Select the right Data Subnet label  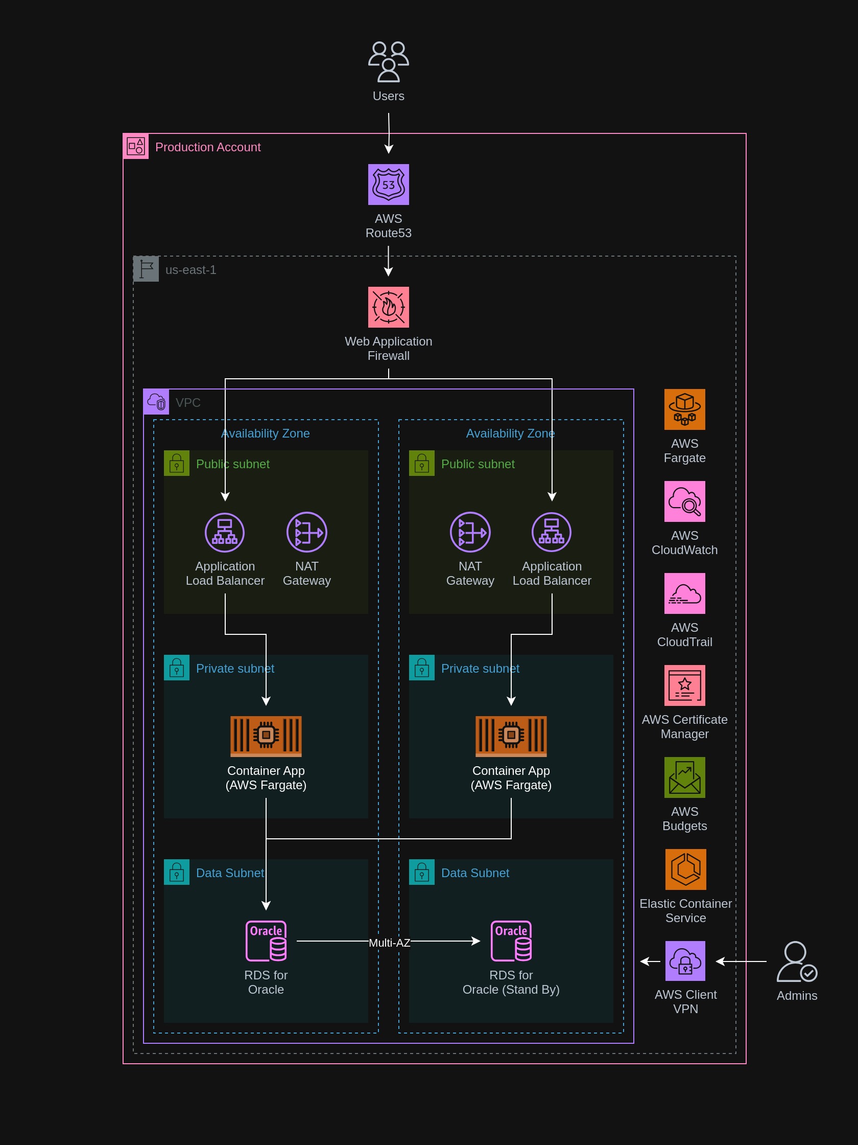point(475,873)
